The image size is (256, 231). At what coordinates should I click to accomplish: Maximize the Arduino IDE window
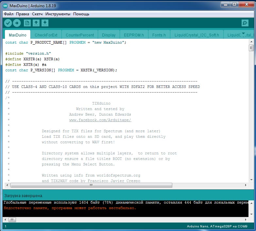[x=234, y=5]
